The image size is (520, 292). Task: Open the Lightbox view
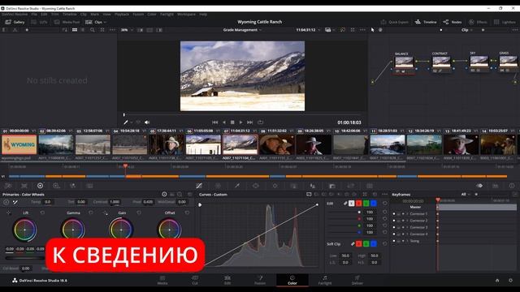pyautogui.click(x=505, y=22)
